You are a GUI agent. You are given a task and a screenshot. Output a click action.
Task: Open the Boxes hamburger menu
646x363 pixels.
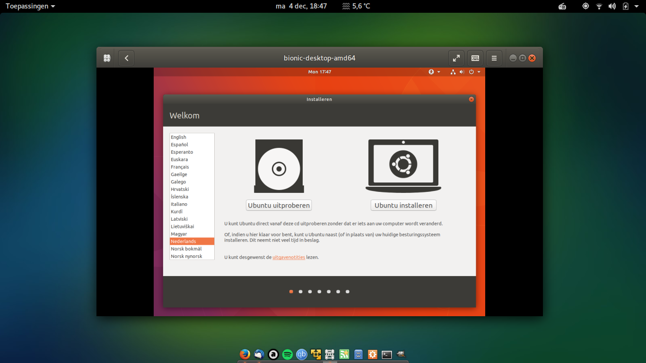point(494,58)
